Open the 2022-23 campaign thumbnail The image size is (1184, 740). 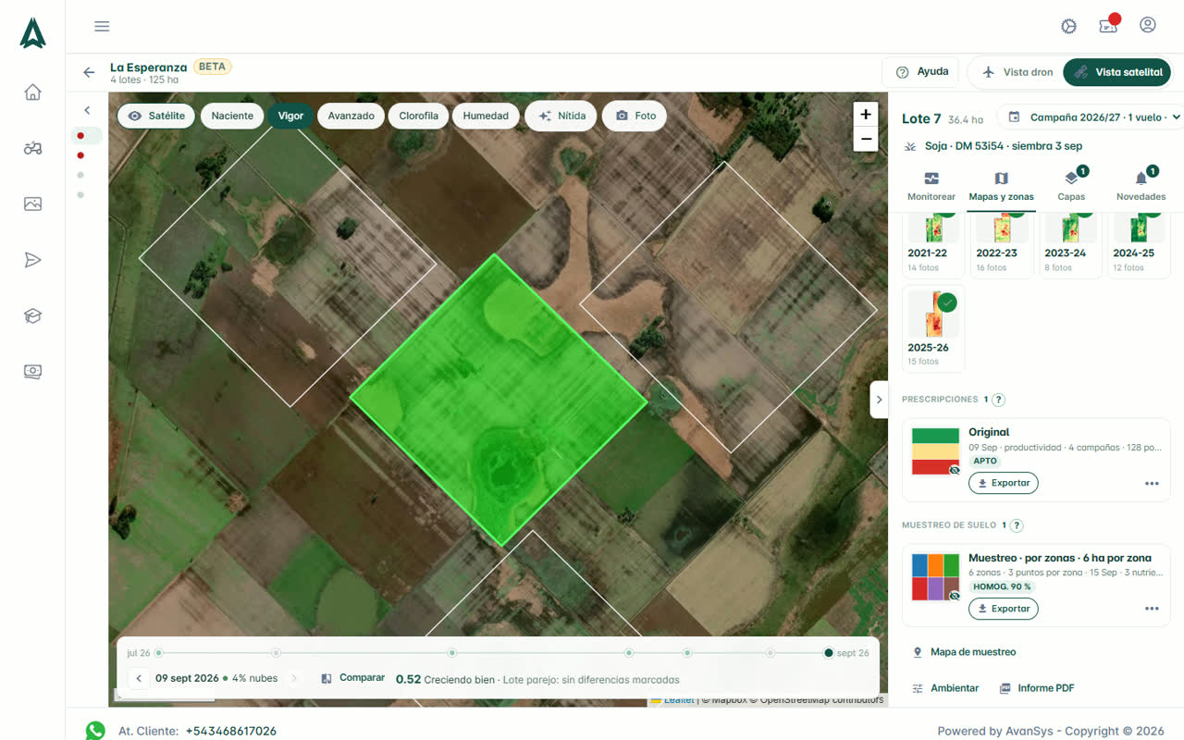pos(1002,245)
